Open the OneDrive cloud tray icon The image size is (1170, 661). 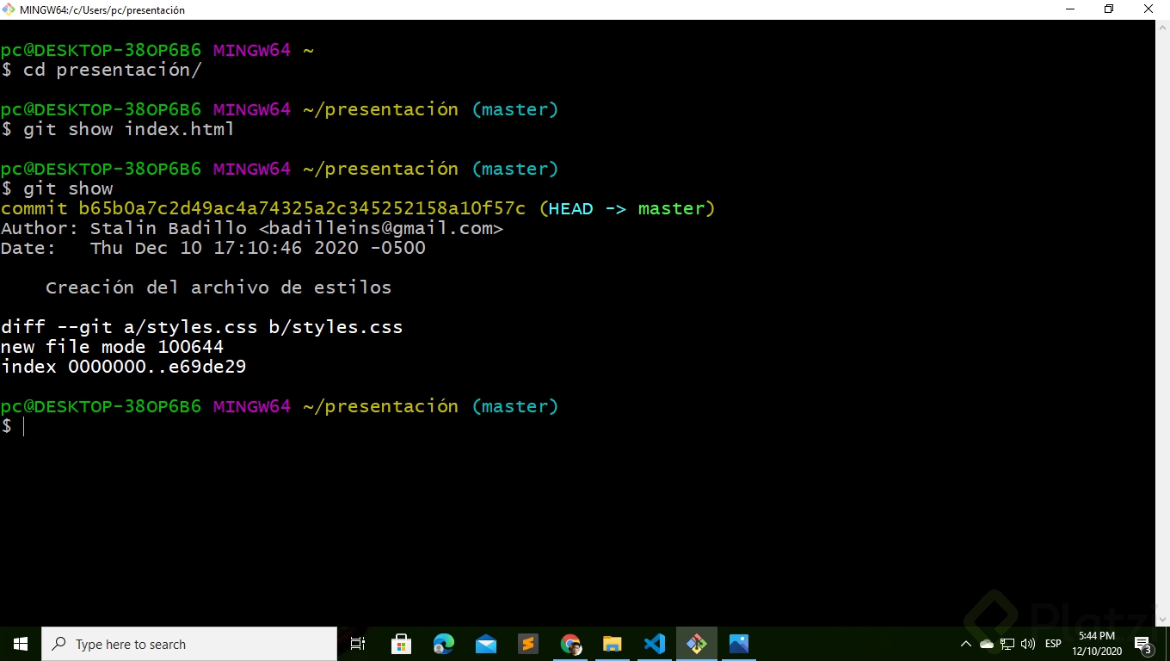coord(987,644)
